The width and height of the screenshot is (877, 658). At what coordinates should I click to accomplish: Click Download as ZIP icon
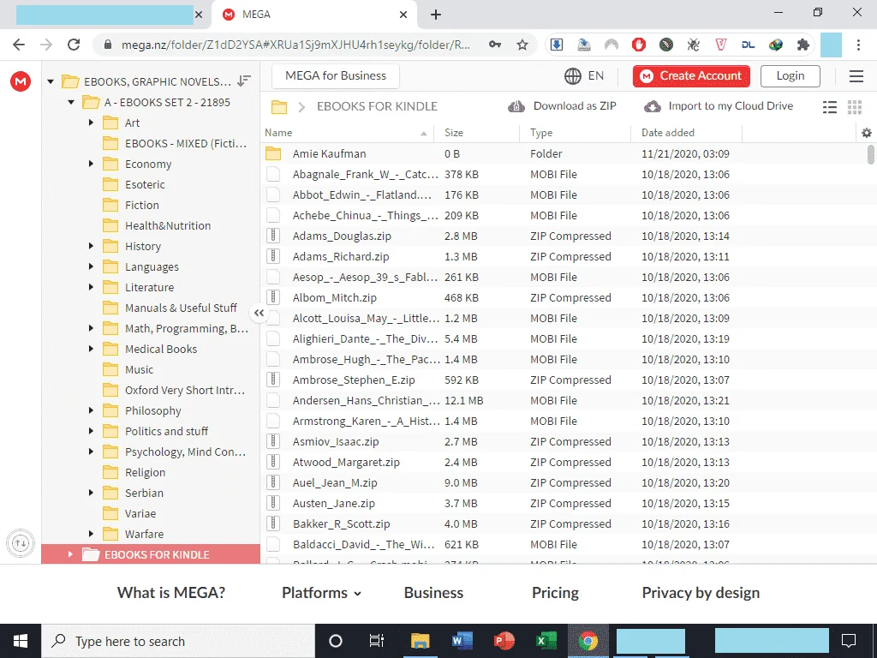point(516,106)
